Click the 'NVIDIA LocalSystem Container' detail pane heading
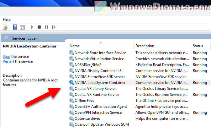 (29, 46)
